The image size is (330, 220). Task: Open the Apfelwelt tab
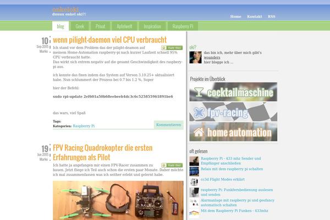(124, 26)
